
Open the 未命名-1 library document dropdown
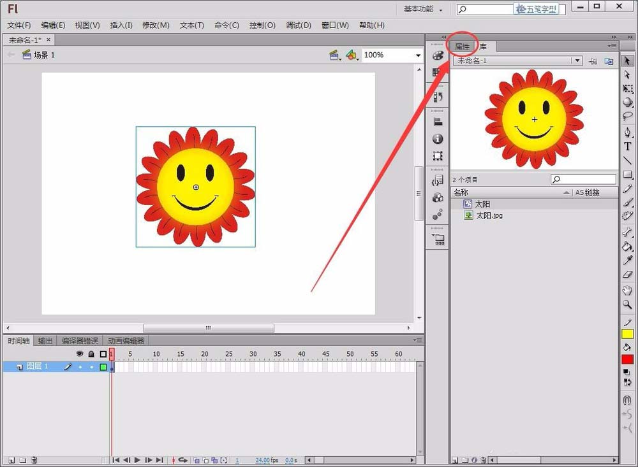tap(577, 61)
